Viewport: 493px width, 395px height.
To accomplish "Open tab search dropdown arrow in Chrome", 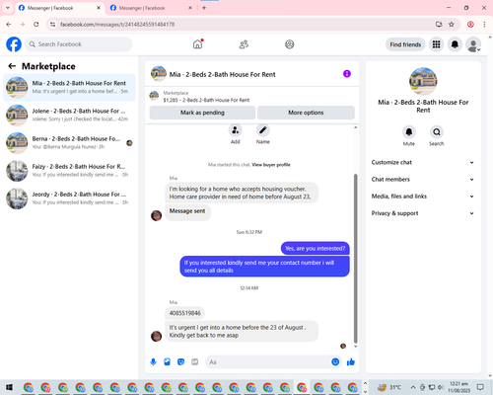I will 8,8.
